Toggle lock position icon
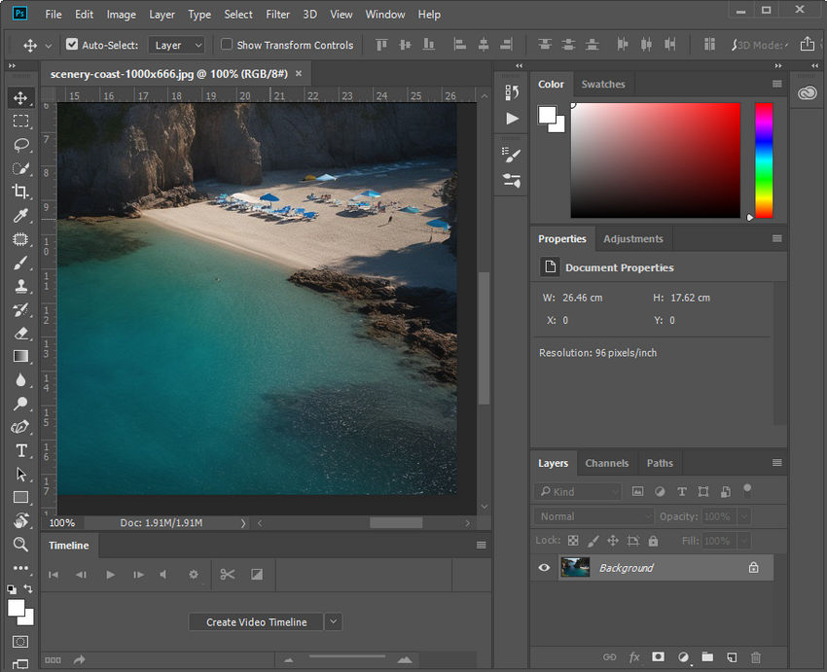The image size is (827, 672). point(613,541)
